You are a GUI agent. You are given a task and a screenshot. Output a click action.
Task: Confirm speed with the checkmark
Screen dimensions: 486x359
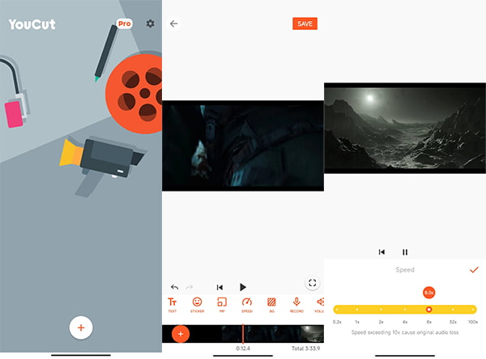[x=474, y=270]
